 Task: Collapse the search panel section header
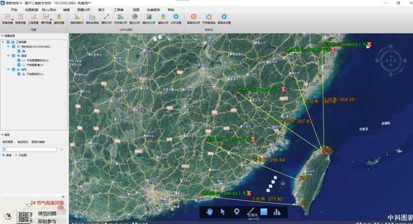point(2,135)
